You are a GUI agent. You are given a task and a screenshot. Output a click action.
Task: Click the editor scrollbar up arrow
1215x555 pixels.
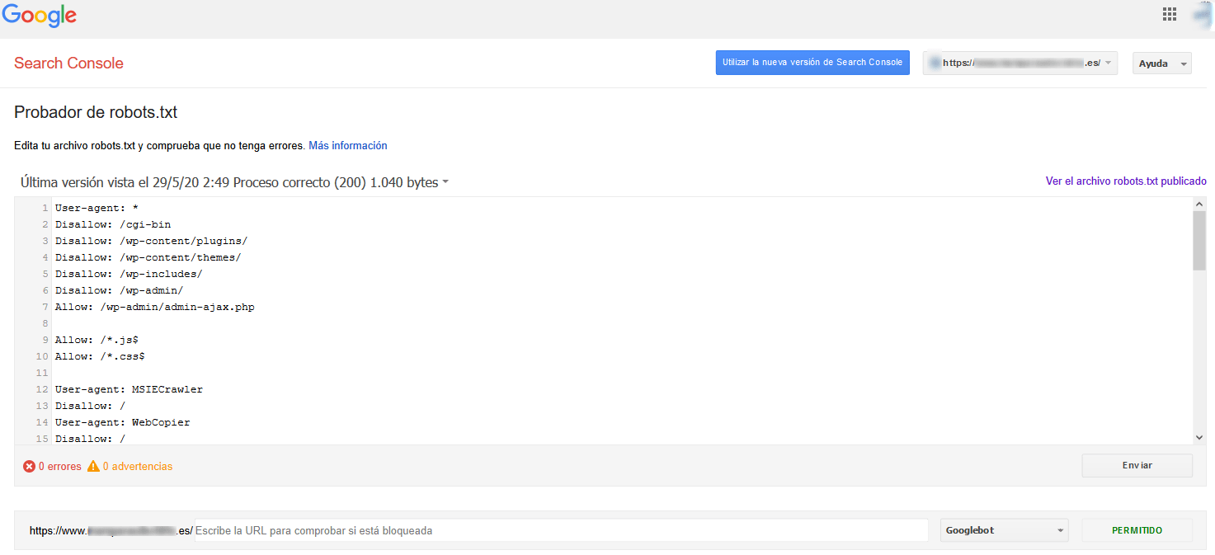(x=1199, y=204)
